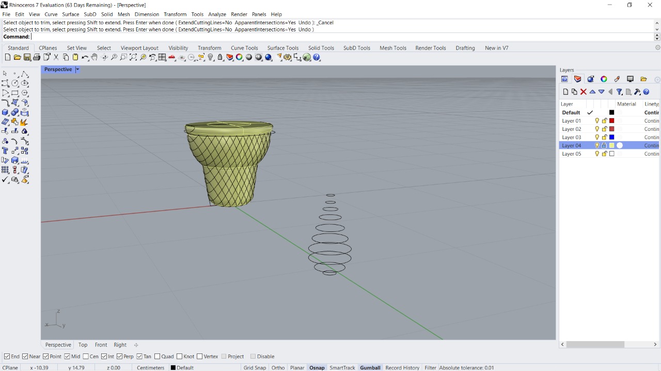Unlock Layer 04 with its padlock icon
Image resolution: width=661 pixels, height=371 pixels.
[x=604, y=145]
